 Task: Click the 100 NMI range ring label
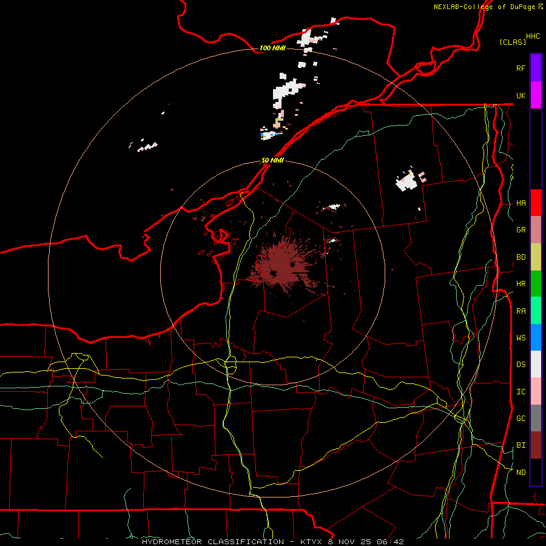coord(272,48)
